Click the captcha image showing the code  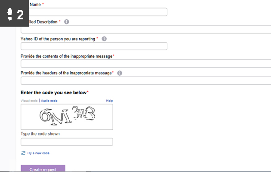tap(67, 117)
